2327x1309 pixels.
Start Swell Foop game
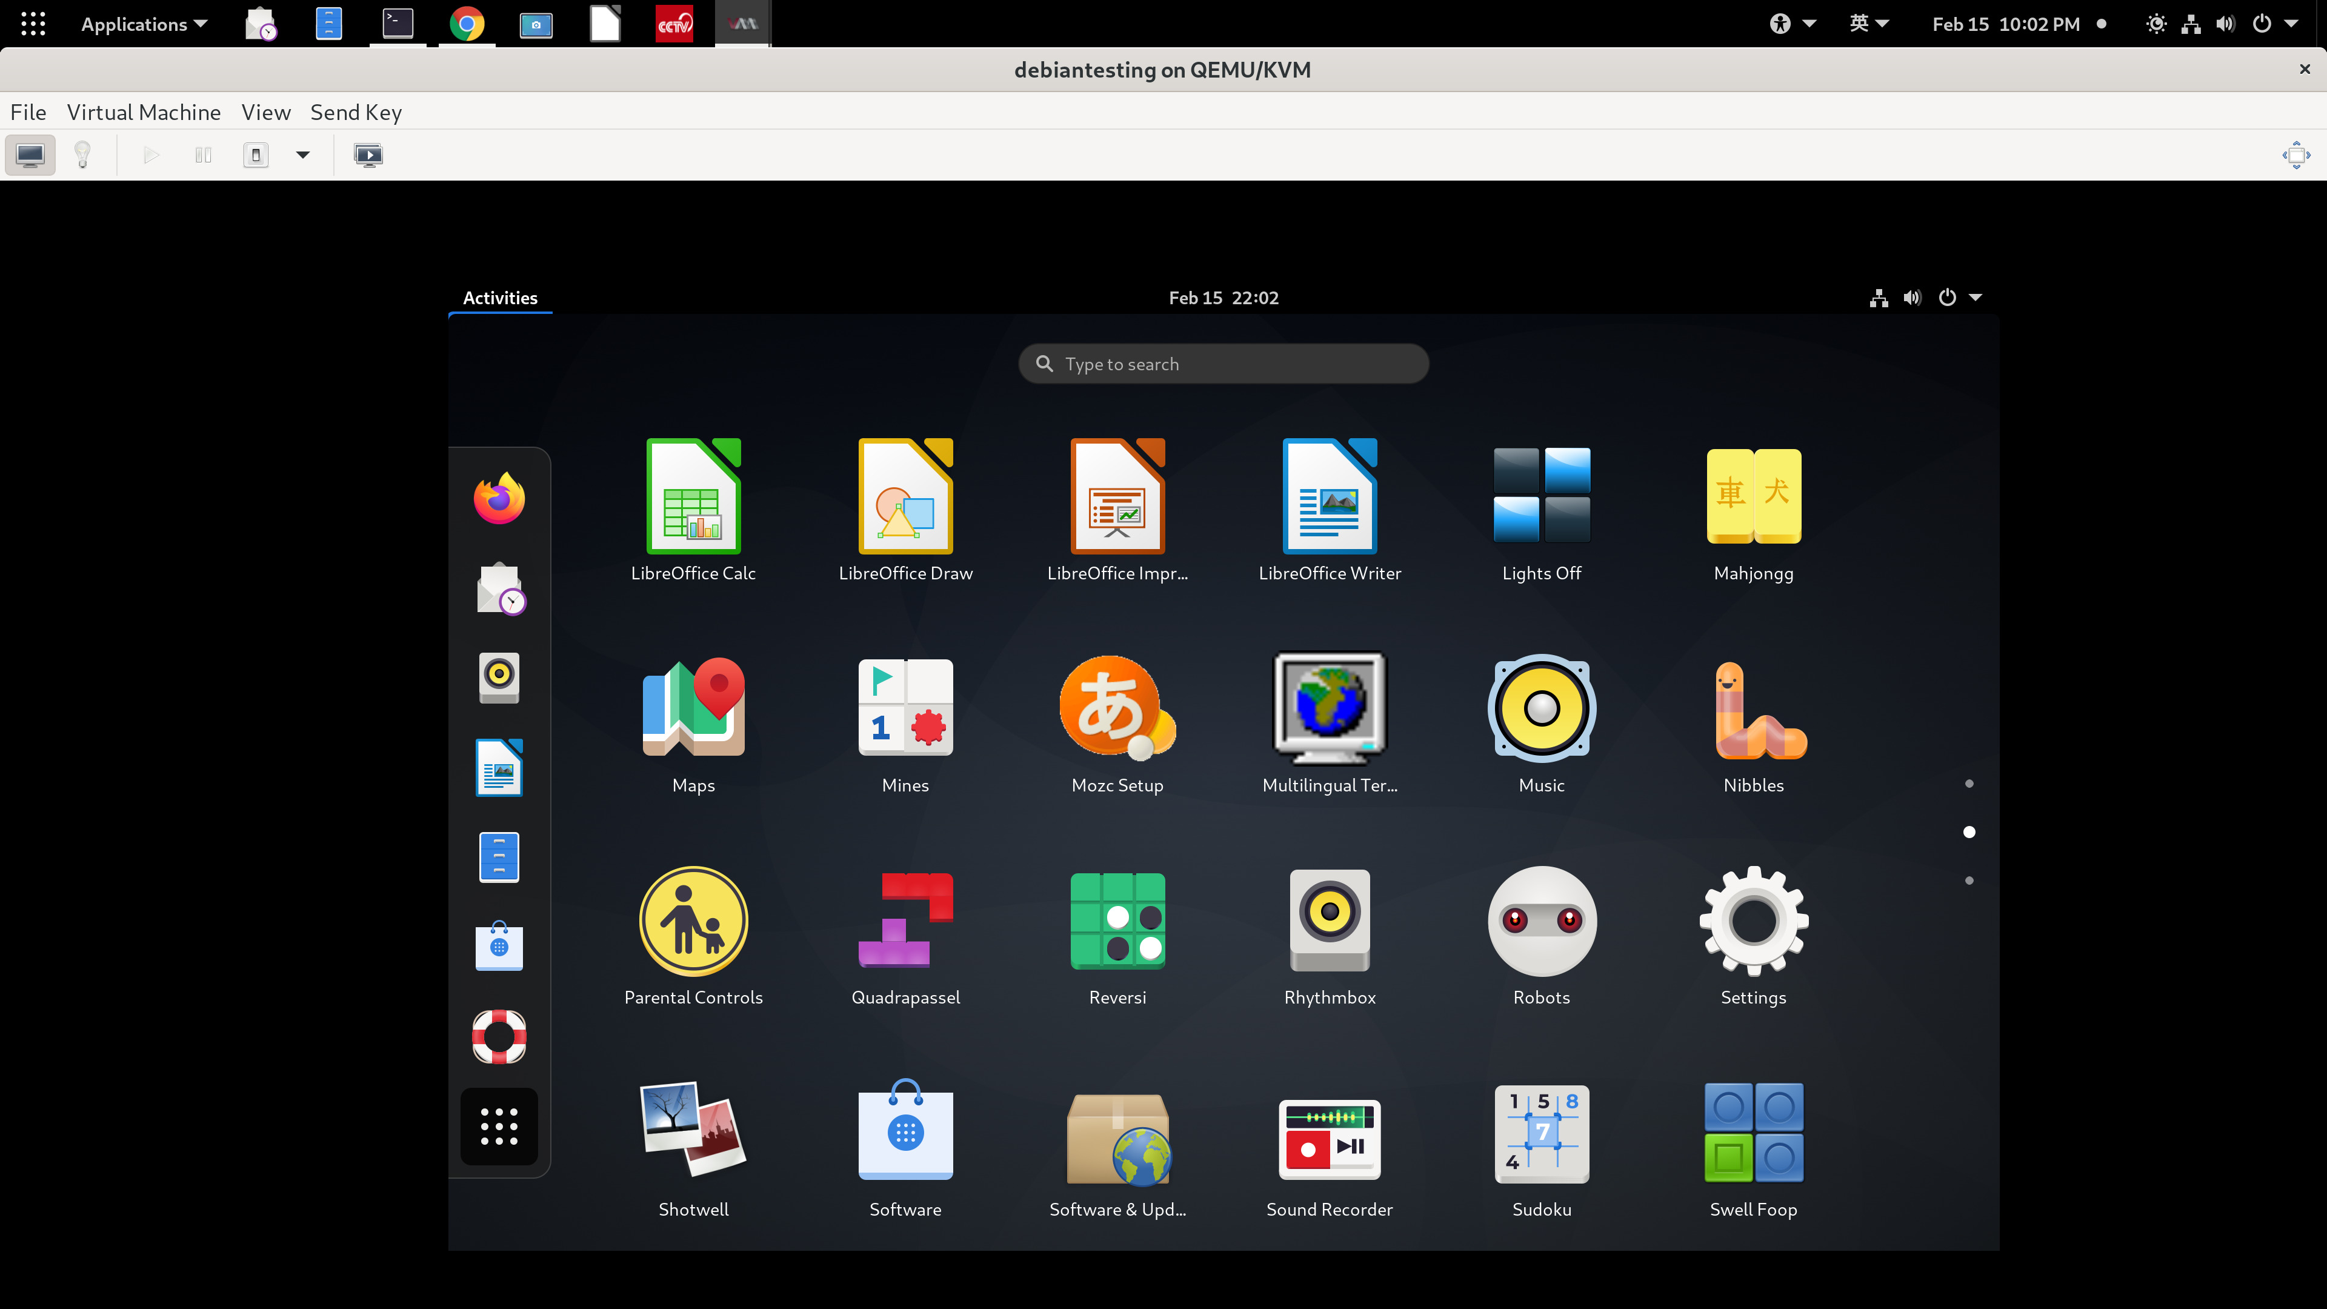[1753, 1147]
